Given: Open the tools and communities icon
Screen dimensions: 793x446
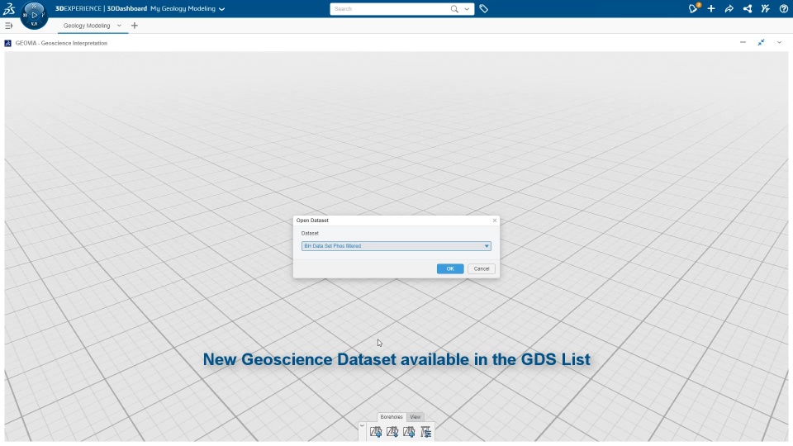Looking at the screenshot, I should pos(765,8).
